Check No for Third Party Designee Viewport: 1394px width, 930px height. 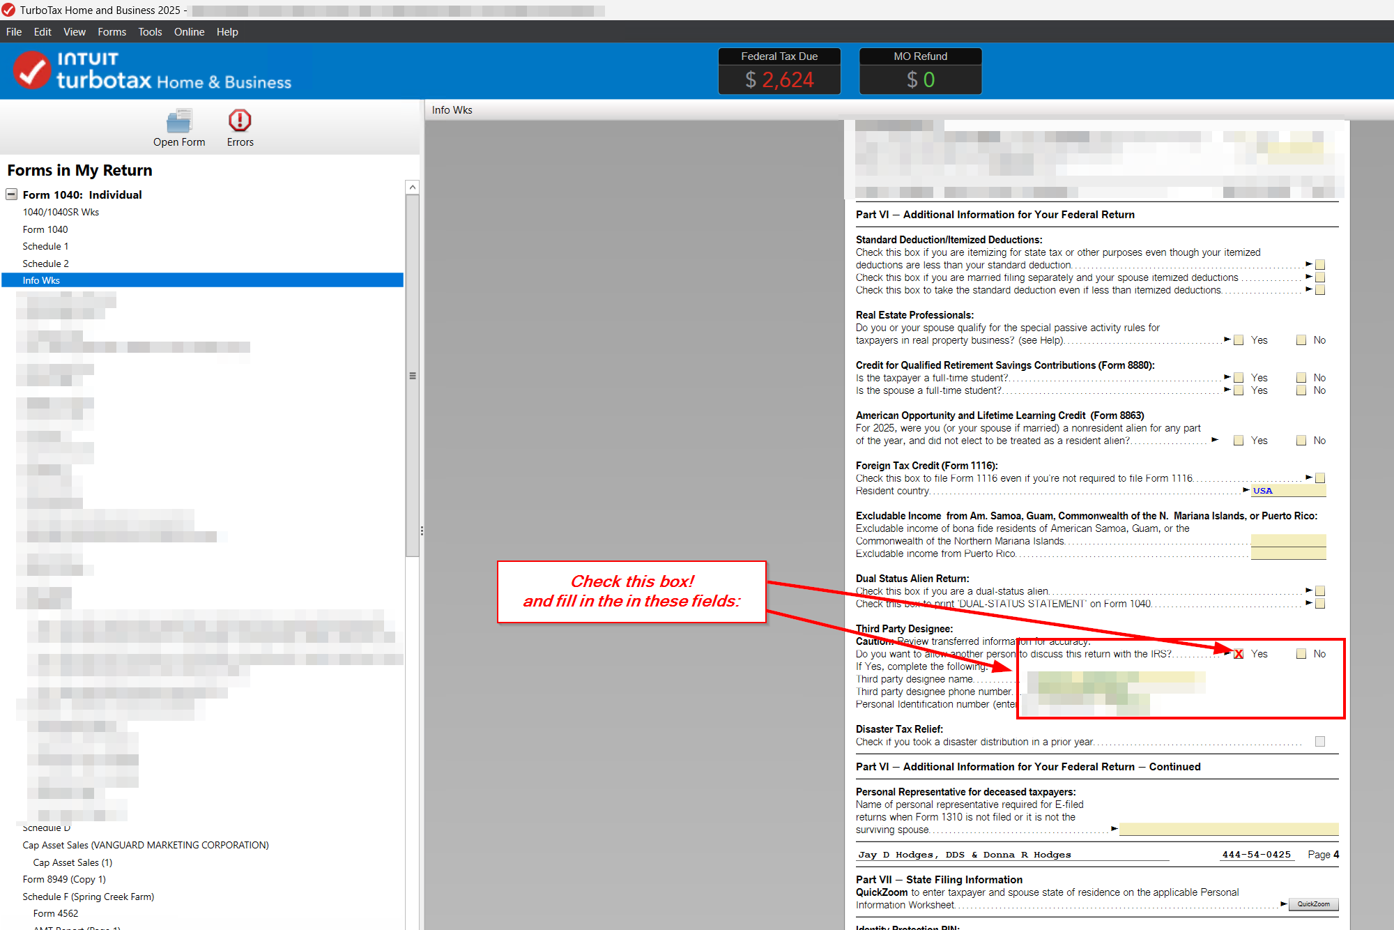pos(1301,654)
